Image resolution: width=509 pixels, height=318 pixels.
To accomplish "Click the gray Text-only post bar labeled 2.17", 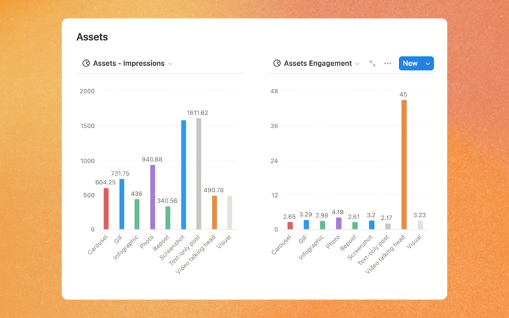I will (x=388, y=226).
